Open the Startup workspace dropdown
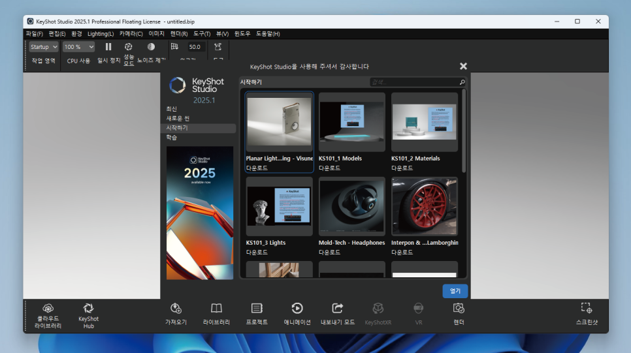This screenshot has width=631, height=353. [x=44, y=47]
